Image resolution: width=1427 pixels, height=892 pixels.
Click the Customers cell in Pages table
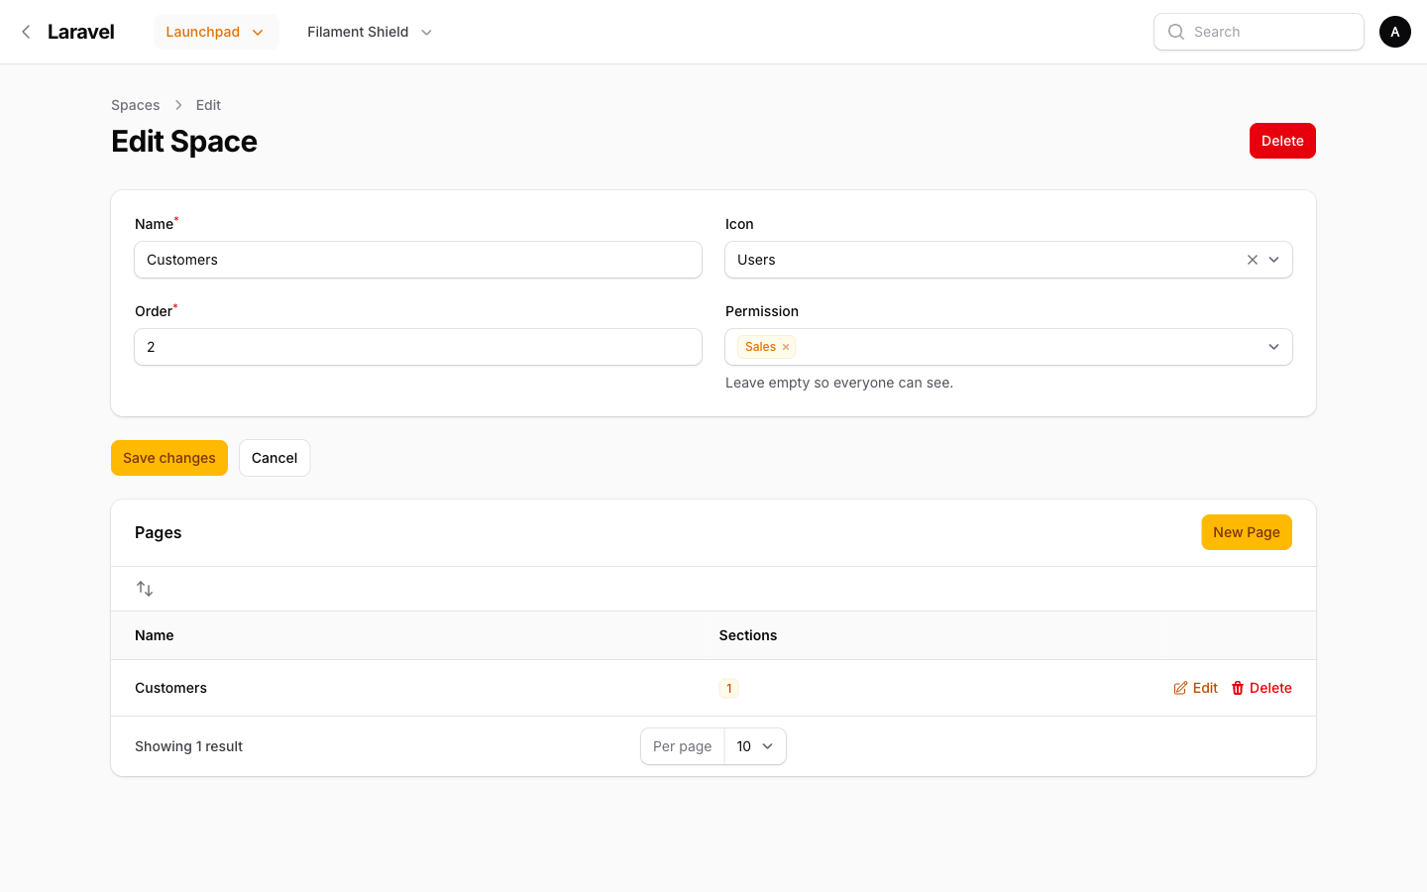170,688
